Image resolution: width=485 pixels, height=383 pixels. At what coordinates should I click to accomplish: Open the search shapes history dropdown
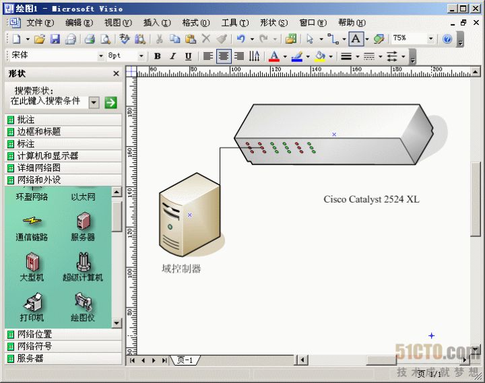[x=94, y=102]
